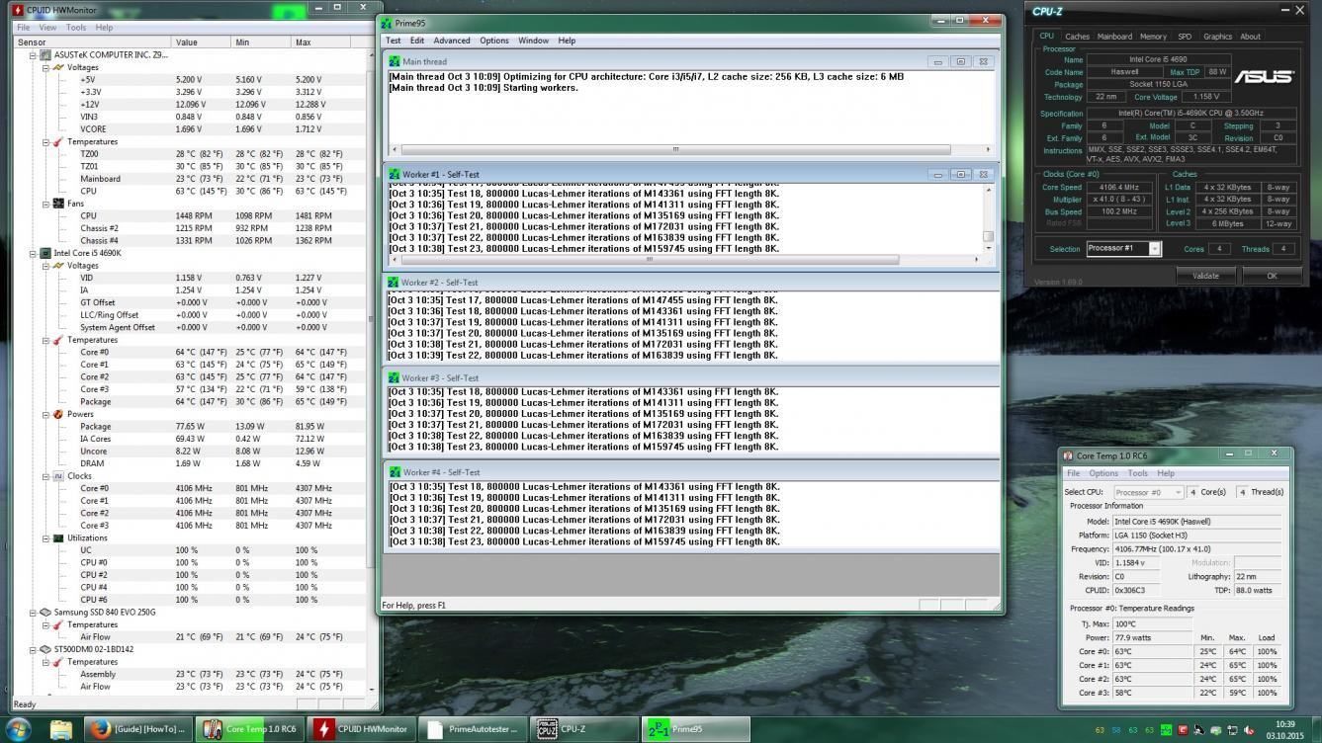Collapse the Samsung SSD 840 EVO node
Image resolution: width=1322 pixels, height=743 pixels.
[x=34, y=613]
